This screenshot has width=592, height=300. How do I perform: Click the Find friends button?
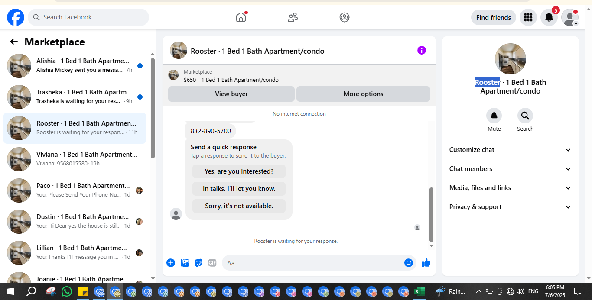[x=494, y=17]
